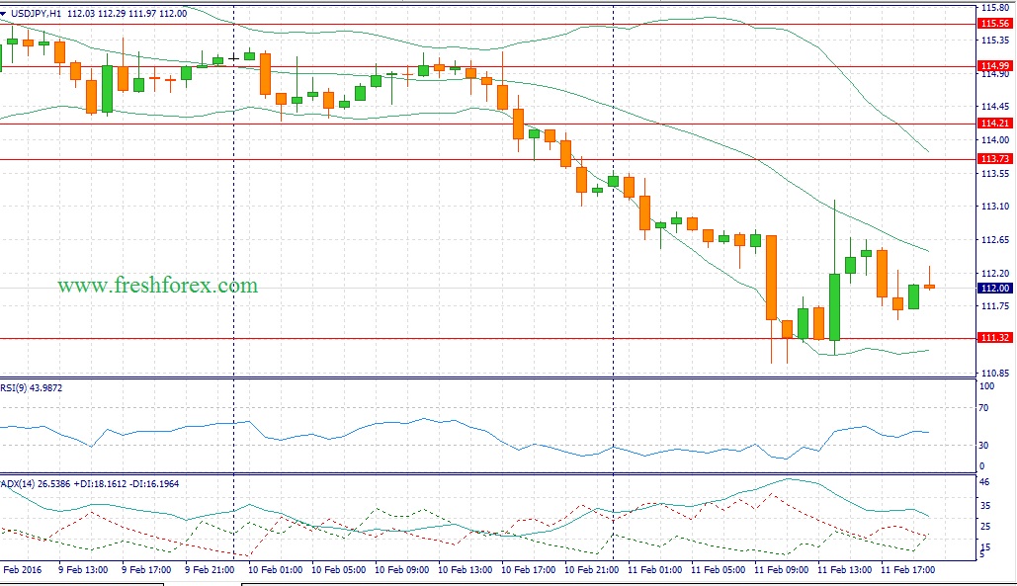Select the 9 Feb 21:00 time label
The image size is (1017, 586).
pos(208,570)
